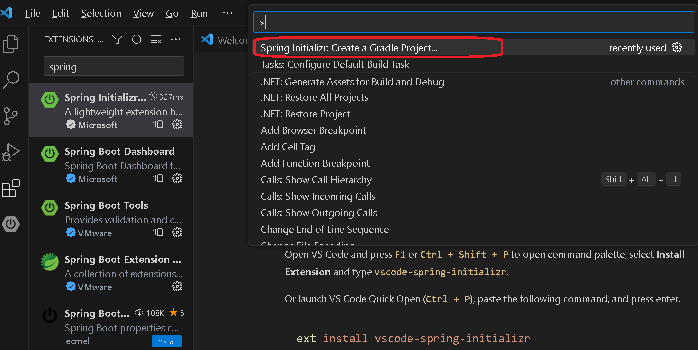
Task: Click the verified badge next to VMware on Spring Boot Tools
Action: (x=71, y=232)
